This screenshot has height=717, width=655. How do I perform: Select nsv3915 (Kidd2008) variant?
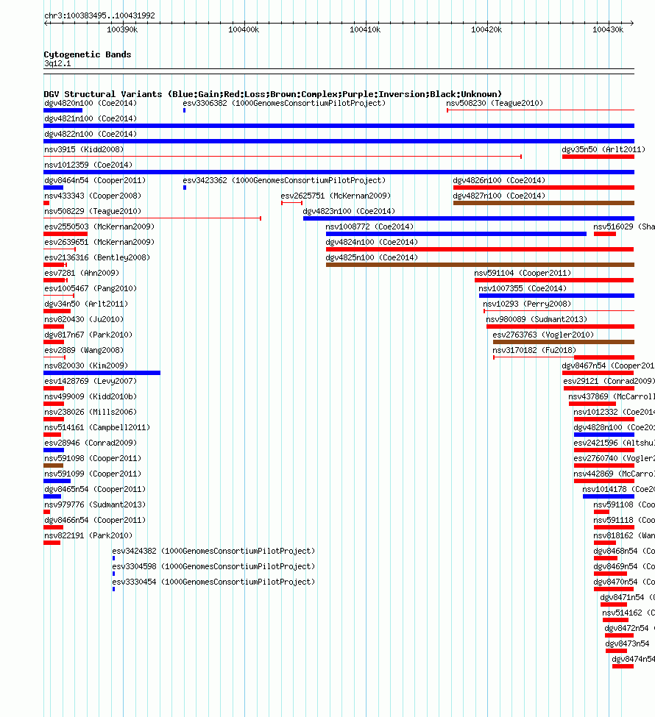point(84,149)
